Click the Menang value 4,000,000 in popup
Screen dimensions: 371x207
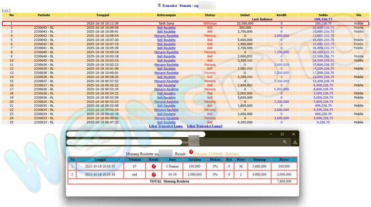point(259,175)
